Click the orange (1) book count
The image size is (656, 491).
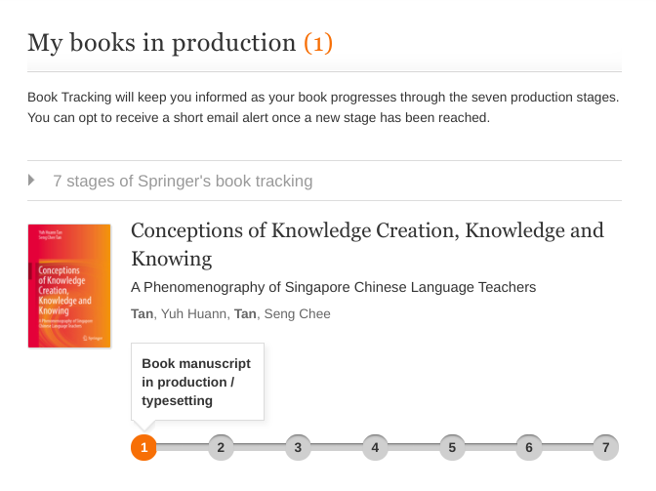coord(318,42)
